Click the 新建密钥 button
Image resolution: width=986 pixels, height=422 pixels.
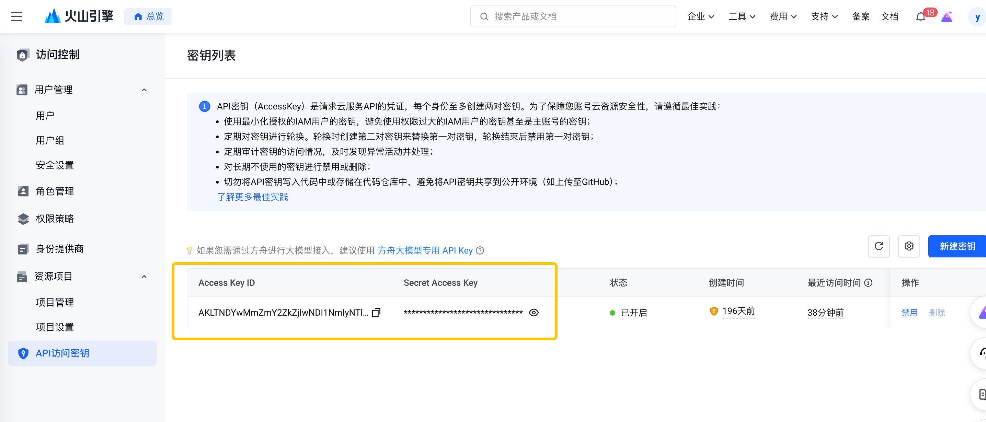pyautogui.click(x=957, y=246)
